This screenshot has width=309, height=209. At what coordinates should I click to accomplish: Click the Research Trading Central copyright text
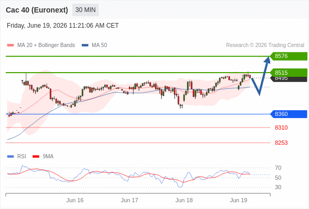[265, 45]
